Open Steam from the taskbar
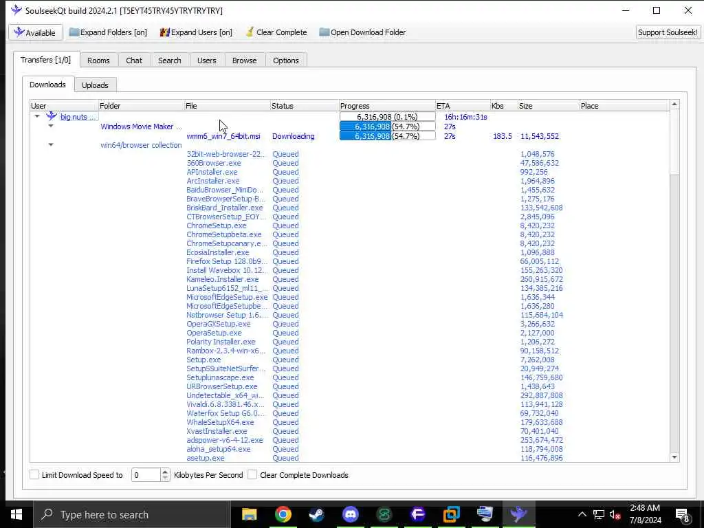The height and width of the screenshot is (528, 704). pos(316,514)
